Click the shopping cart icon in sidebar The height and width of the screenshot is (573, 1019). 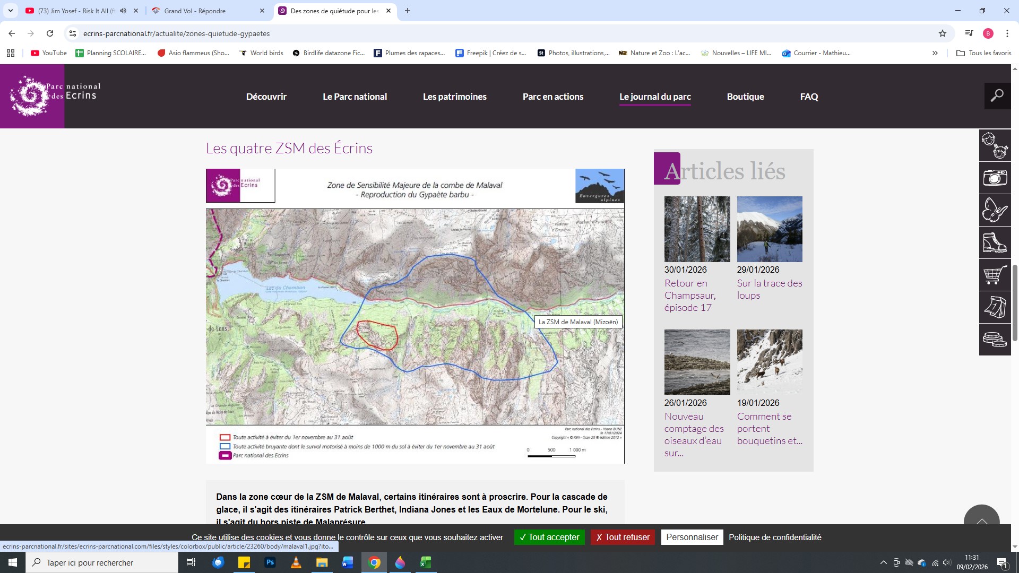(x=995, y=275)
